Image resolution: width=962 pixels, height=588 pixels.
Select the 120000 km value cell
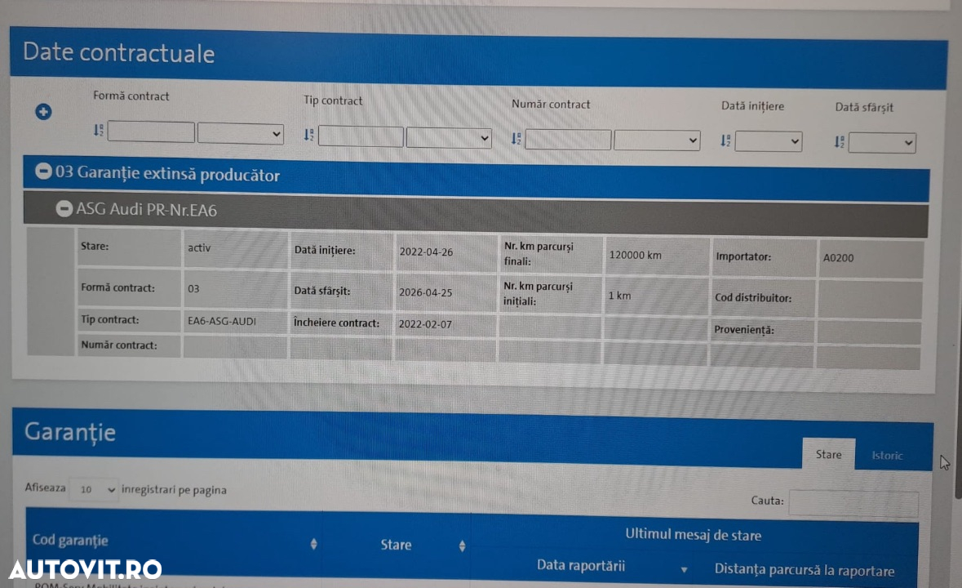656,256
